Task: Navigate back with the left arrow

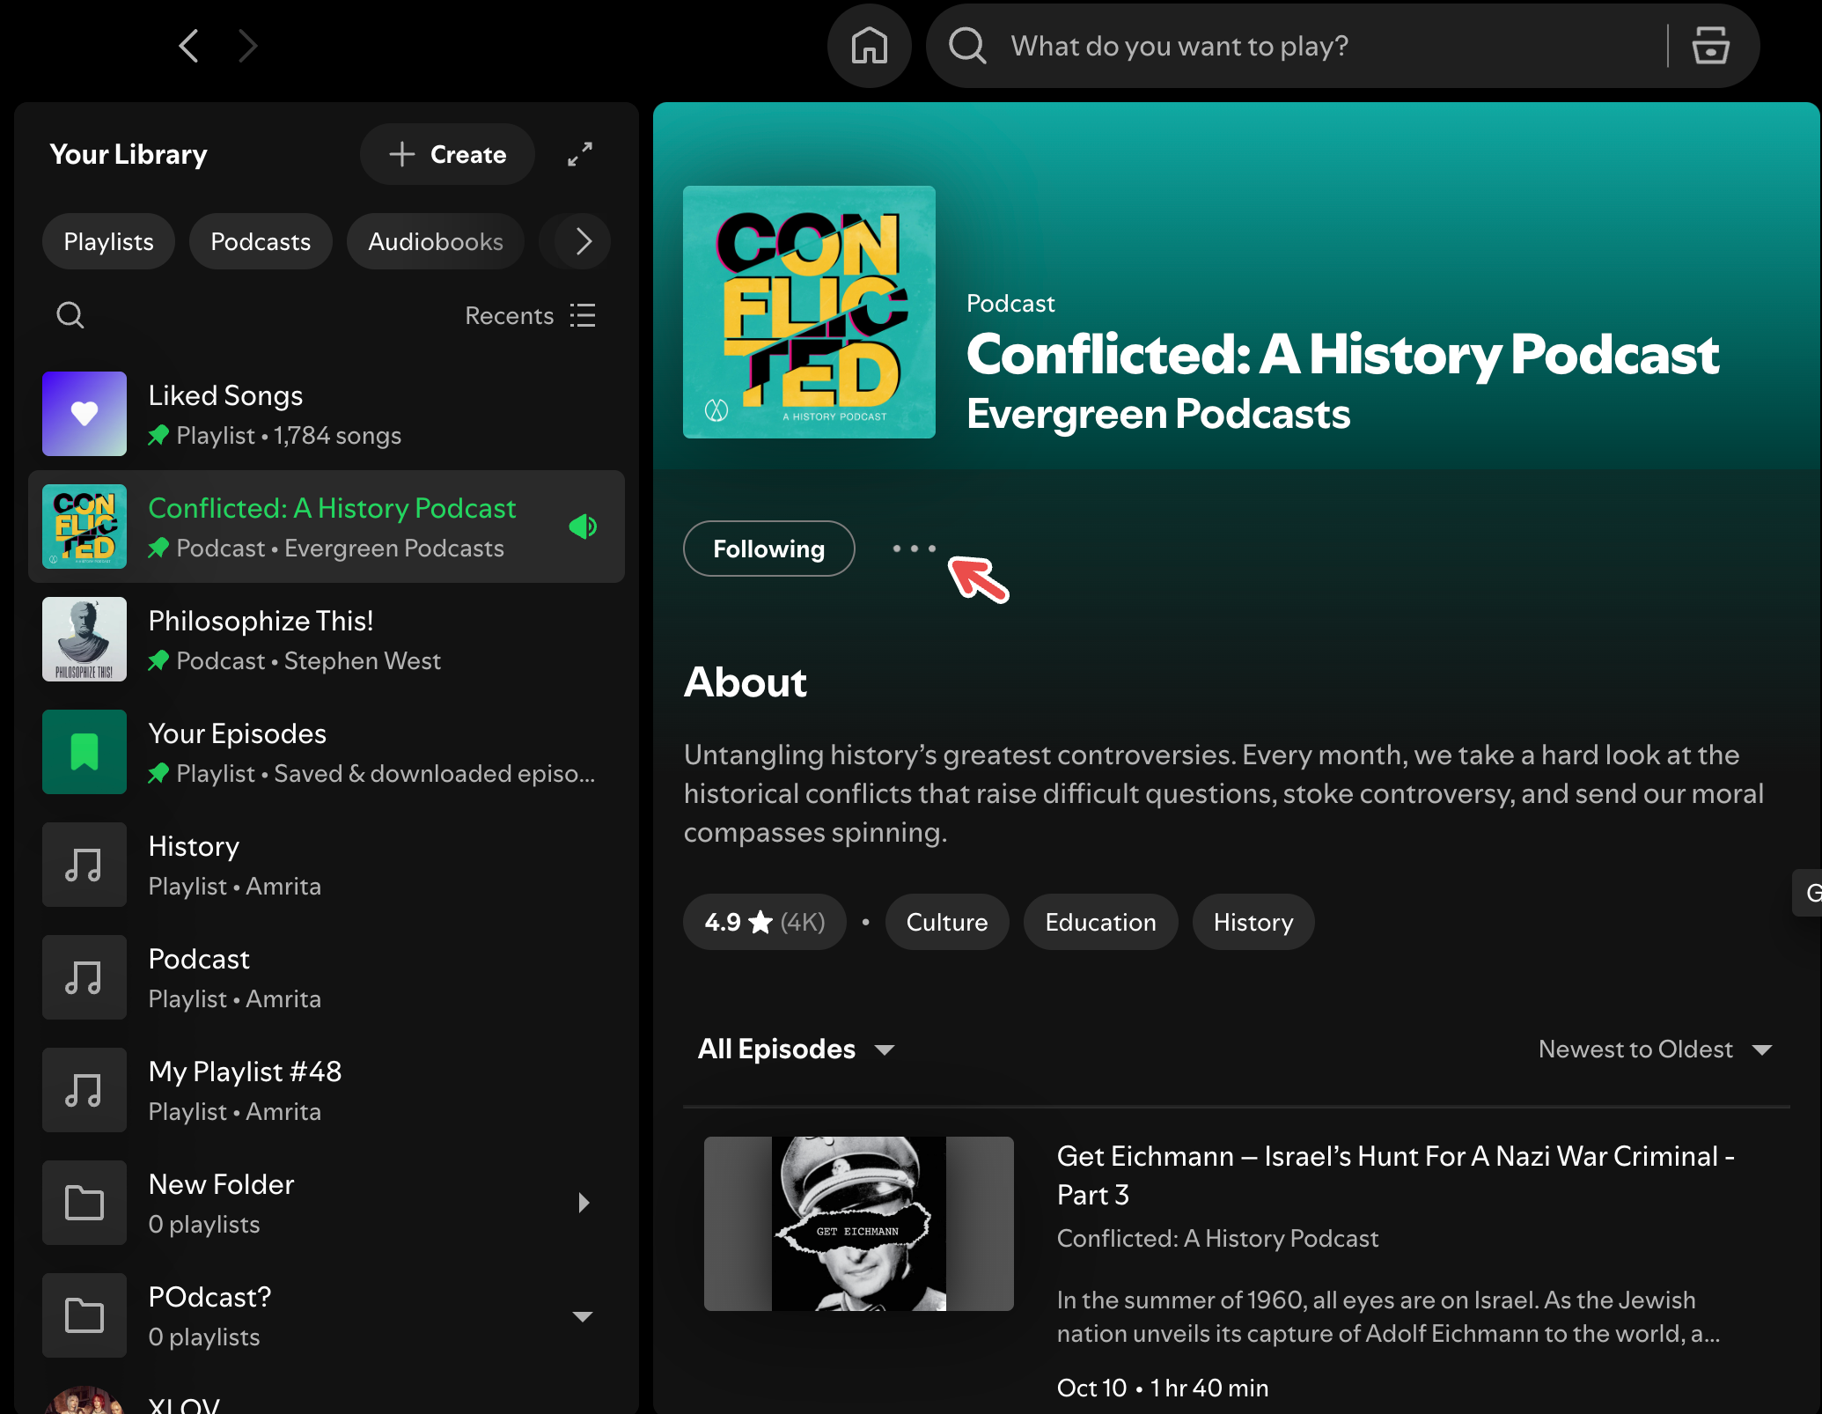Action: coord(188,46)
